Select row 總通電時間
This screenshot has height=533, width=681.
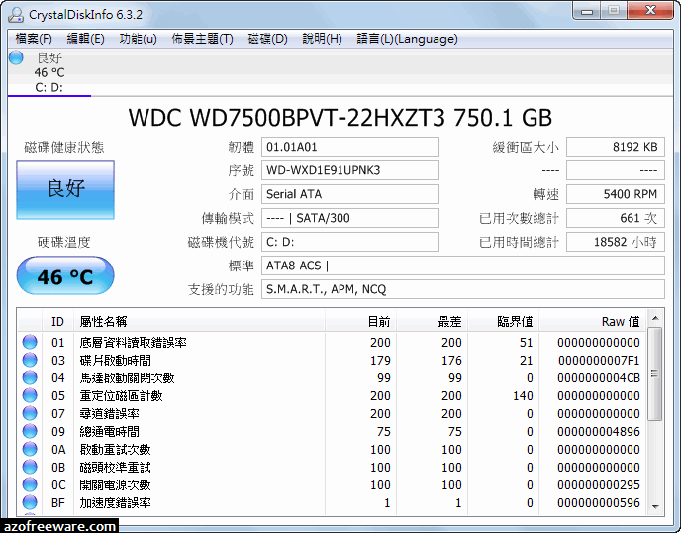point(332,431)
